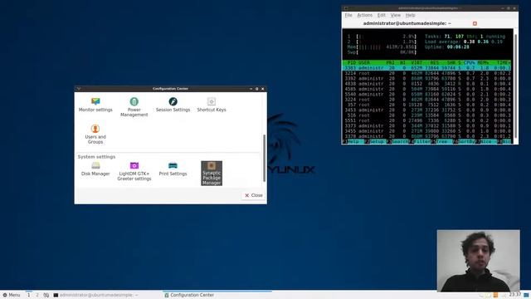Open the Help menu in terminal
This screenshot has height=299, width=531.
tap(410, 15)
